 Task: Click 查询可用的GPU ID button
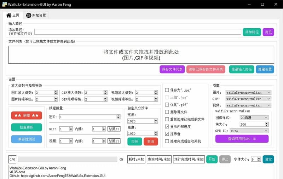click(x=242, y=139)
